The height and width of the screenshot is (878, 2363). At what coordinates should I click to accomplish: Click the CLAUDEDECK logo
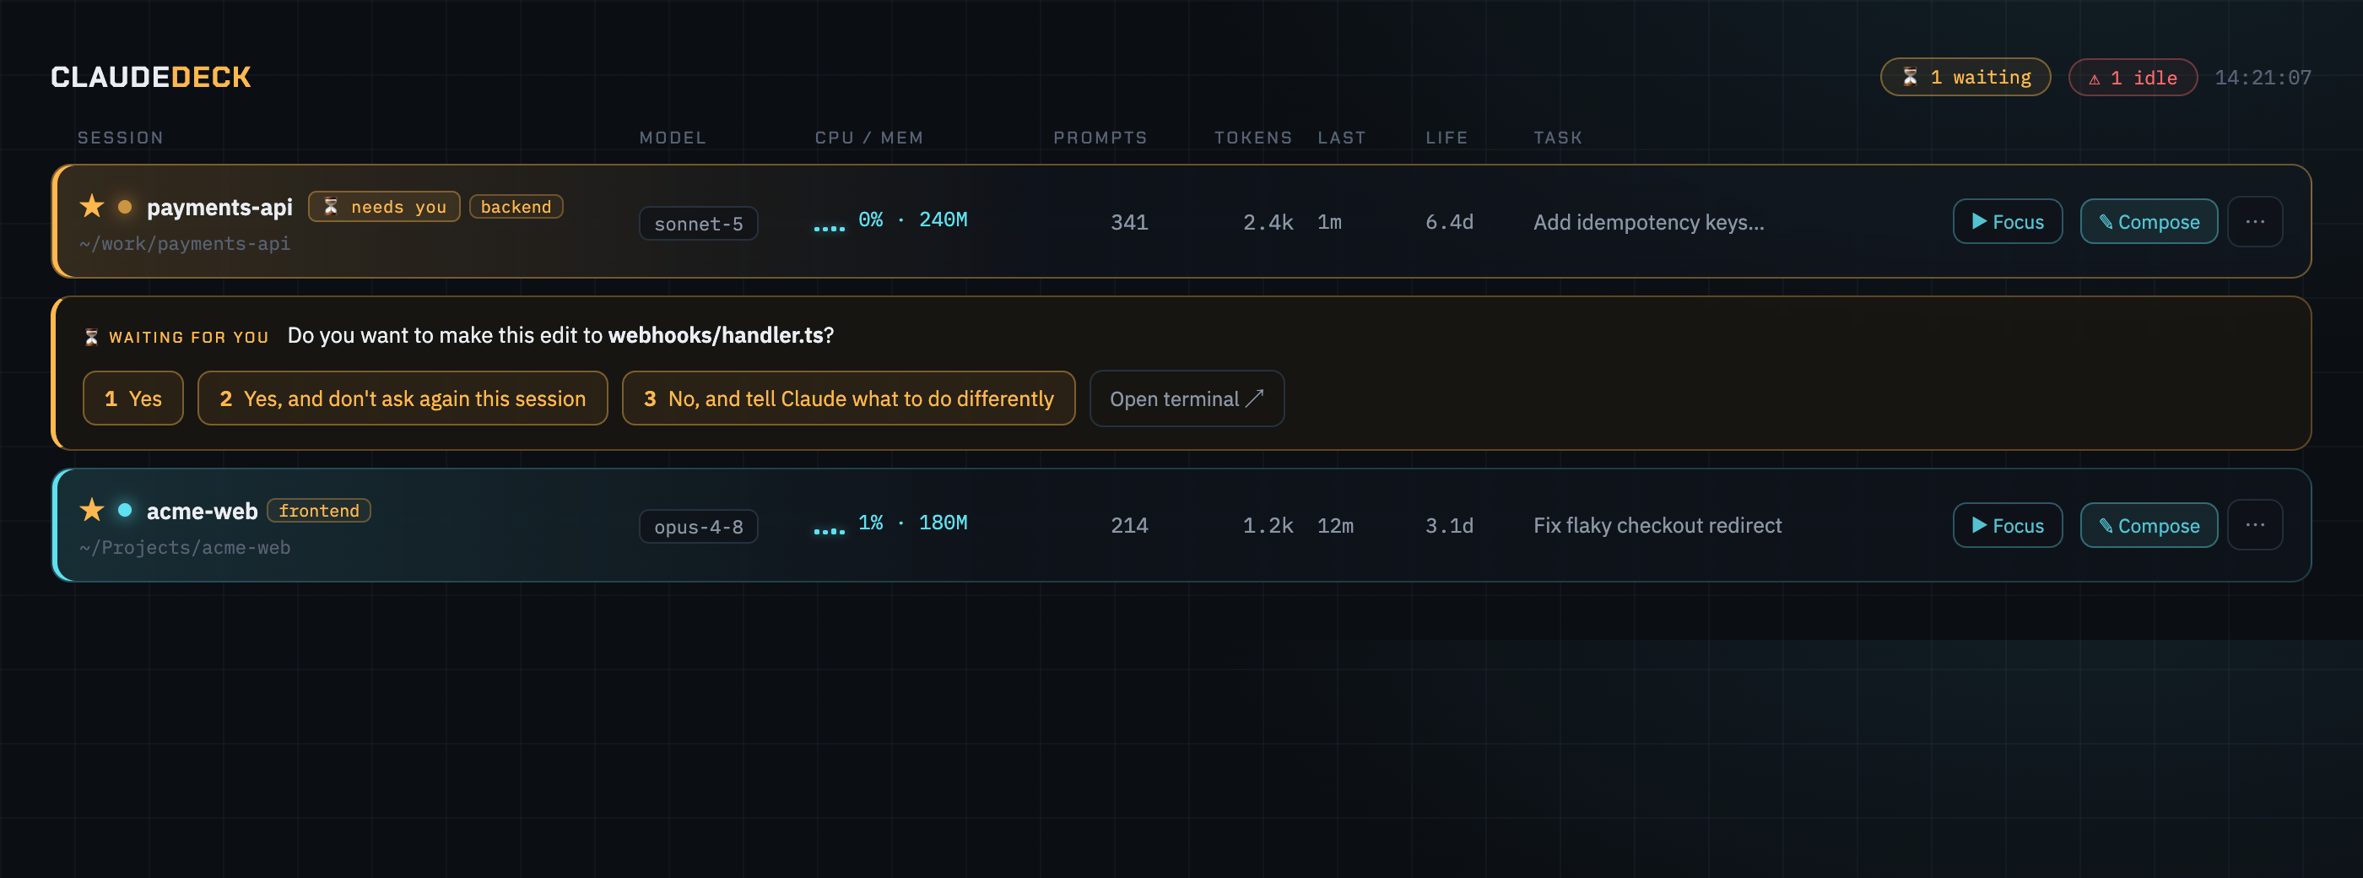click(x=150, y=77)
